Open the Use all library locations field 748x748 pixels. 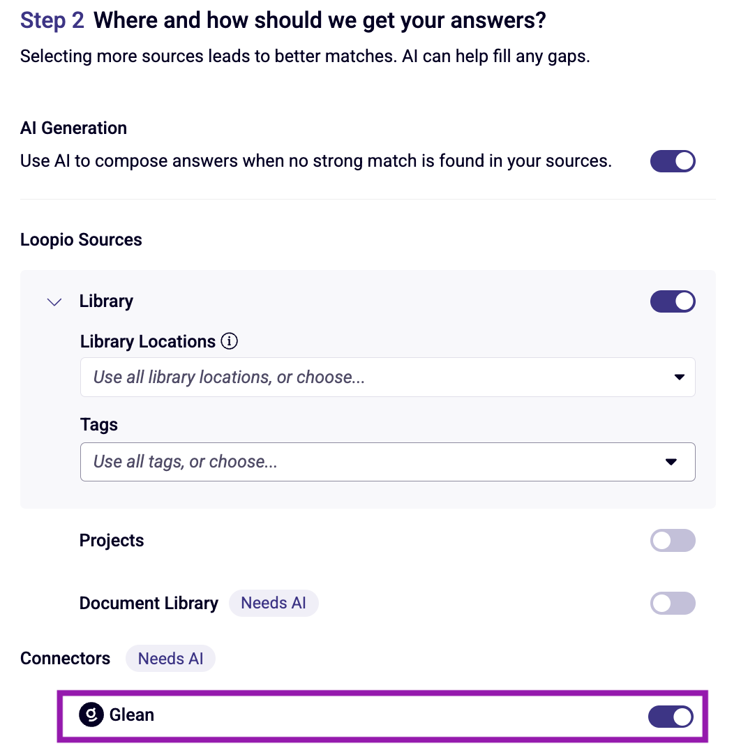pyautogui.click(x=387, y=377)
